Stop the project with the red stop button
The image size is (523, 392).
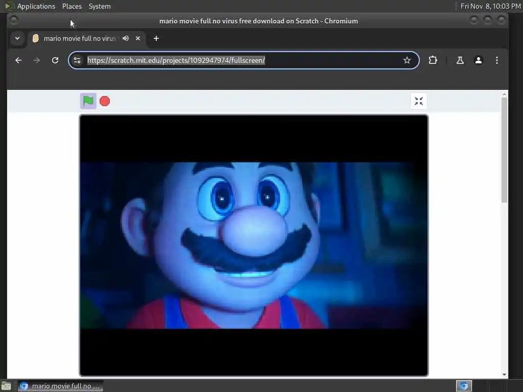point(105,101)
